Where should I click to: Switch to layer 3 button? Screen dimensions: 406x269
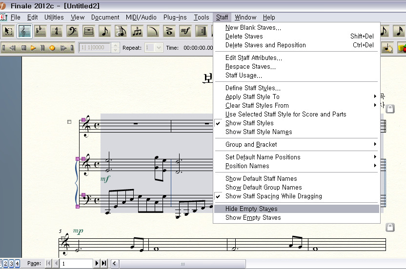12,264
